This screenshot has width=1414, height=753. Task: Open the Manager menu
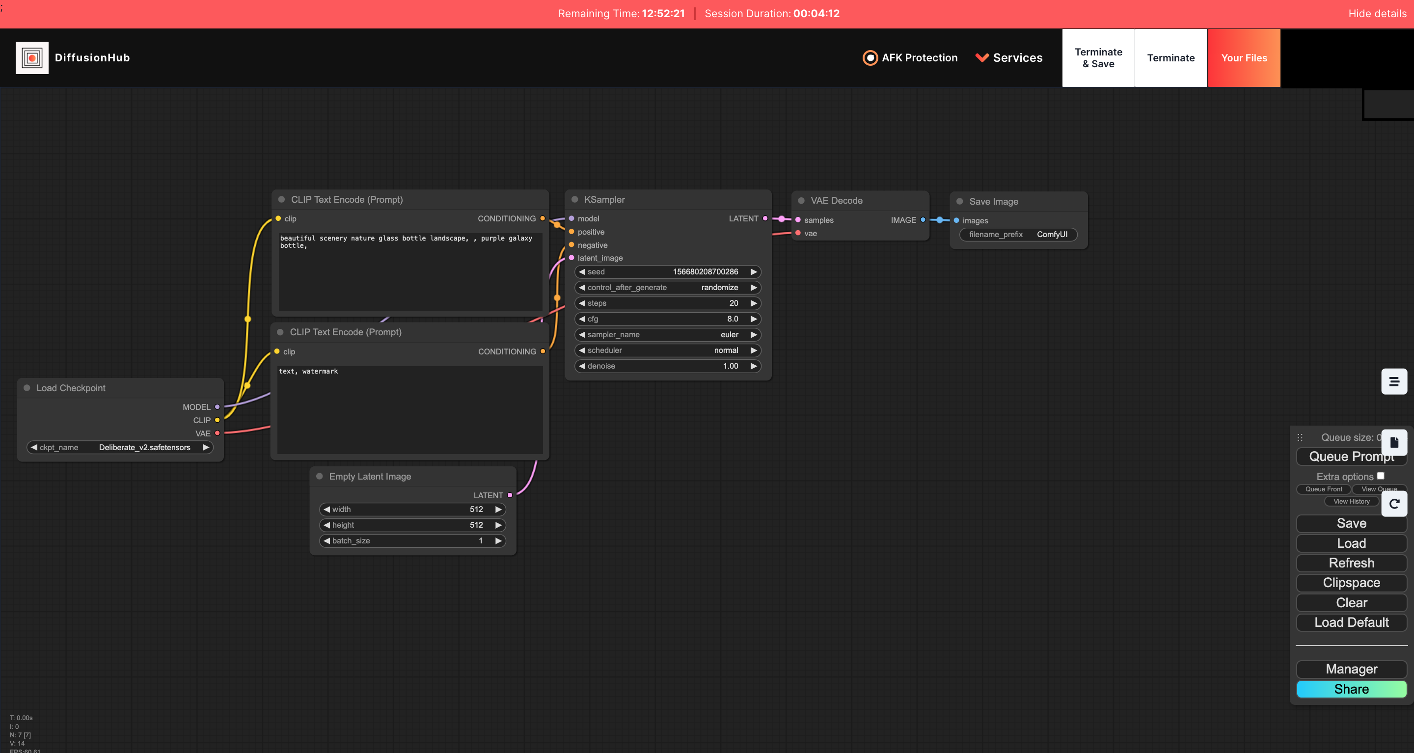pos(1351,669)
